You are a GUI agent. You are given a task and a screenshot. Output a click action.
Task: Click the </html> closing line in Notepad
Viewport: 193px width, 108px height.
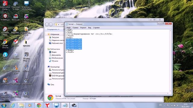pos(70,52)
